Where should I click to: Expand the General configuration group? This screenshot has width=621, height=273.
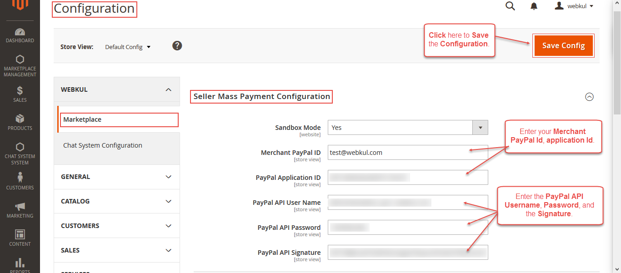117,177
